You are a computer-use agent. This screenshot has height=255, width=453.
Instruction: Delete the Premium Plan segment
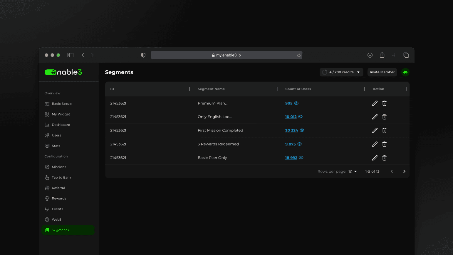384,103
